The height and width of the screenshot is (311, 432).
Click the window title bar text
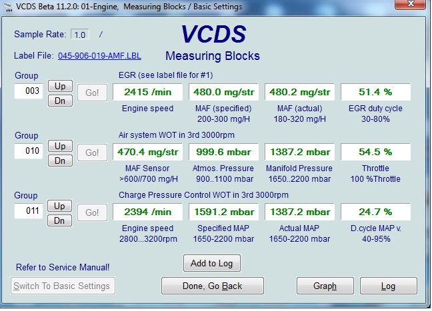coord(129,7)
